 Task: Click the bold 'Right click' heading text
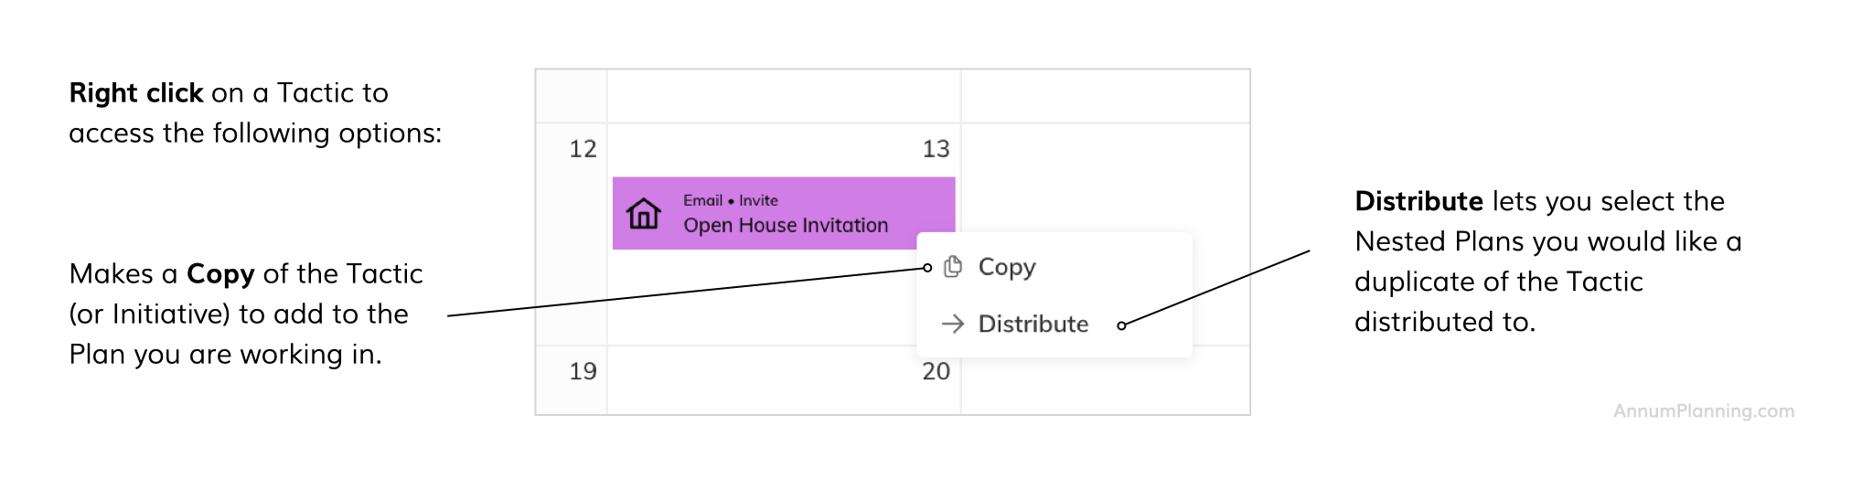click(x=136, y=93)
